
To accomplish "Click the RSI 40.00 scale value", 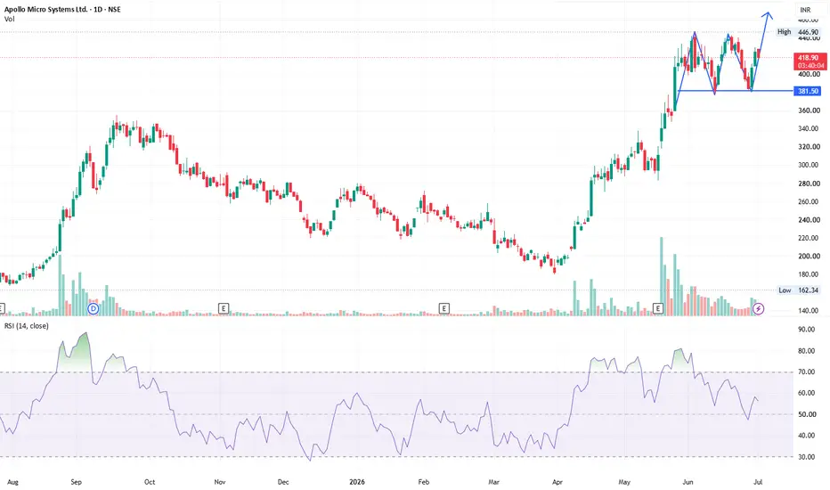I will point(806,436).
